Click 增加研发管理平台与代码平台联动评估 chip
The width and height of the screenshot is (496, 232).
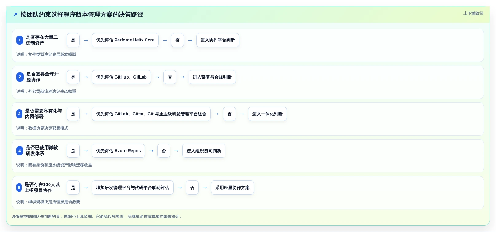133,188
